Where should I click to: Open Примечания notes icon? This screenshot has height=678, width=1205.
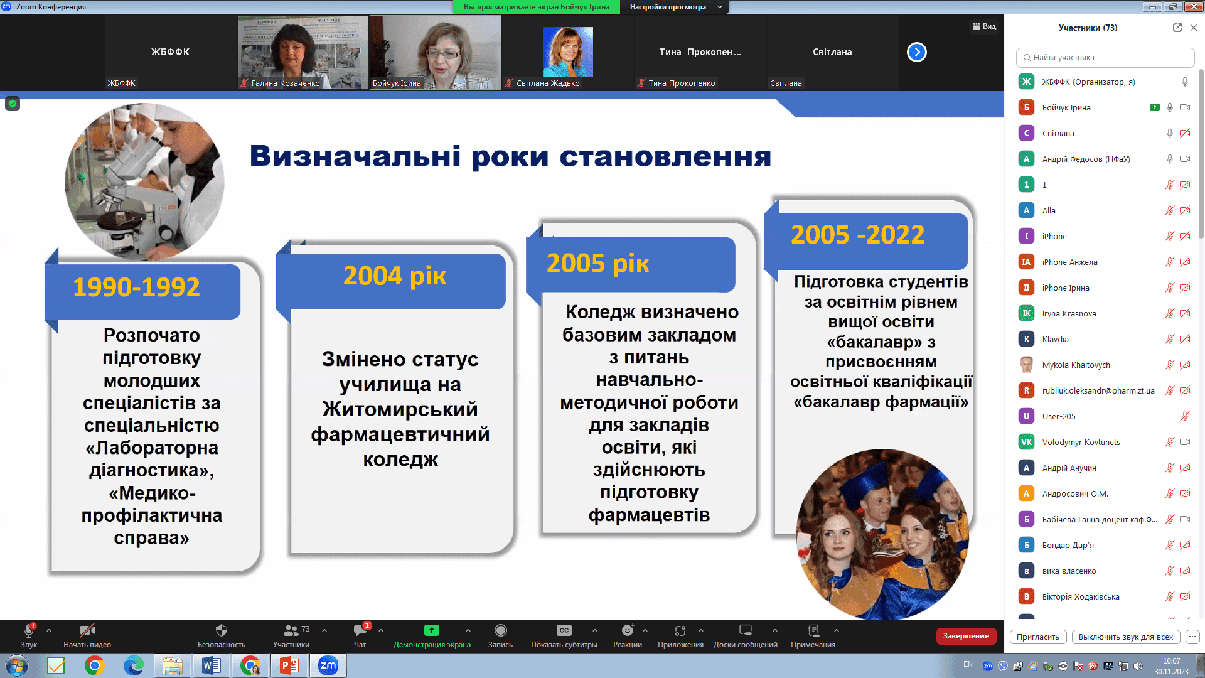pos(813,630)
